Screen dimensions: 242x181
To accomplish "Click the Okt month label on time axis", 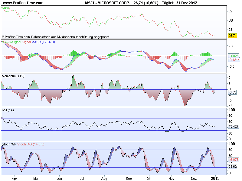I will click(x=149, y=179).
